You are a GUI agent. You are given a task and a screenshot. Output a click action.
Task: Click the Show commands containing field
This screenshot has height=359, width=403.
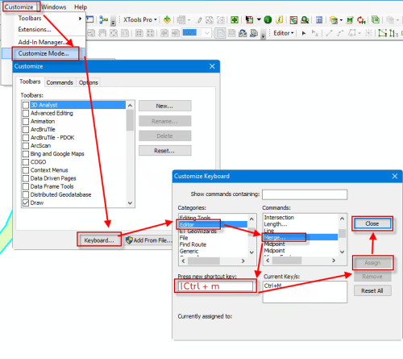(x=305, y=194)
